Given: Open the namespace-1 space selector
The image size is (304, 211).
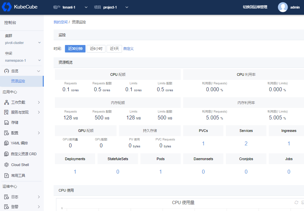Looking at the screenshot, I should pyautogui.click(x=23, y=60).
